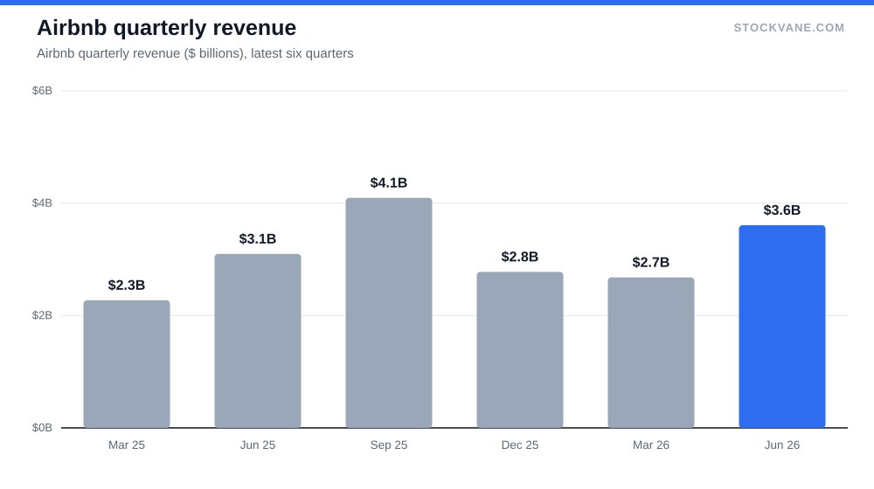Click the 'Airbnb quarterly revenue' chart title

tap(166, 28)
